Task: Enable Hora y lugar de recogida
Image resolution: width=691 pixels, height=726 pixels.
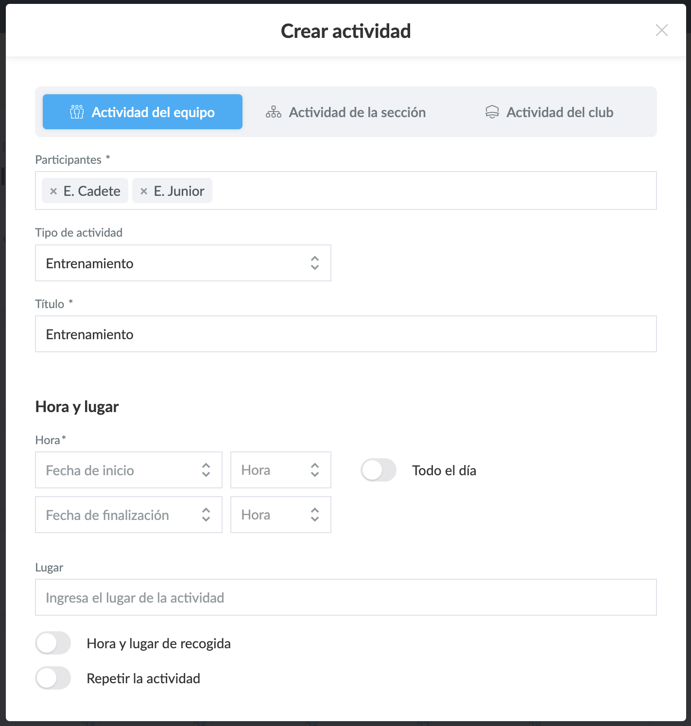Action: coord(53,643)
